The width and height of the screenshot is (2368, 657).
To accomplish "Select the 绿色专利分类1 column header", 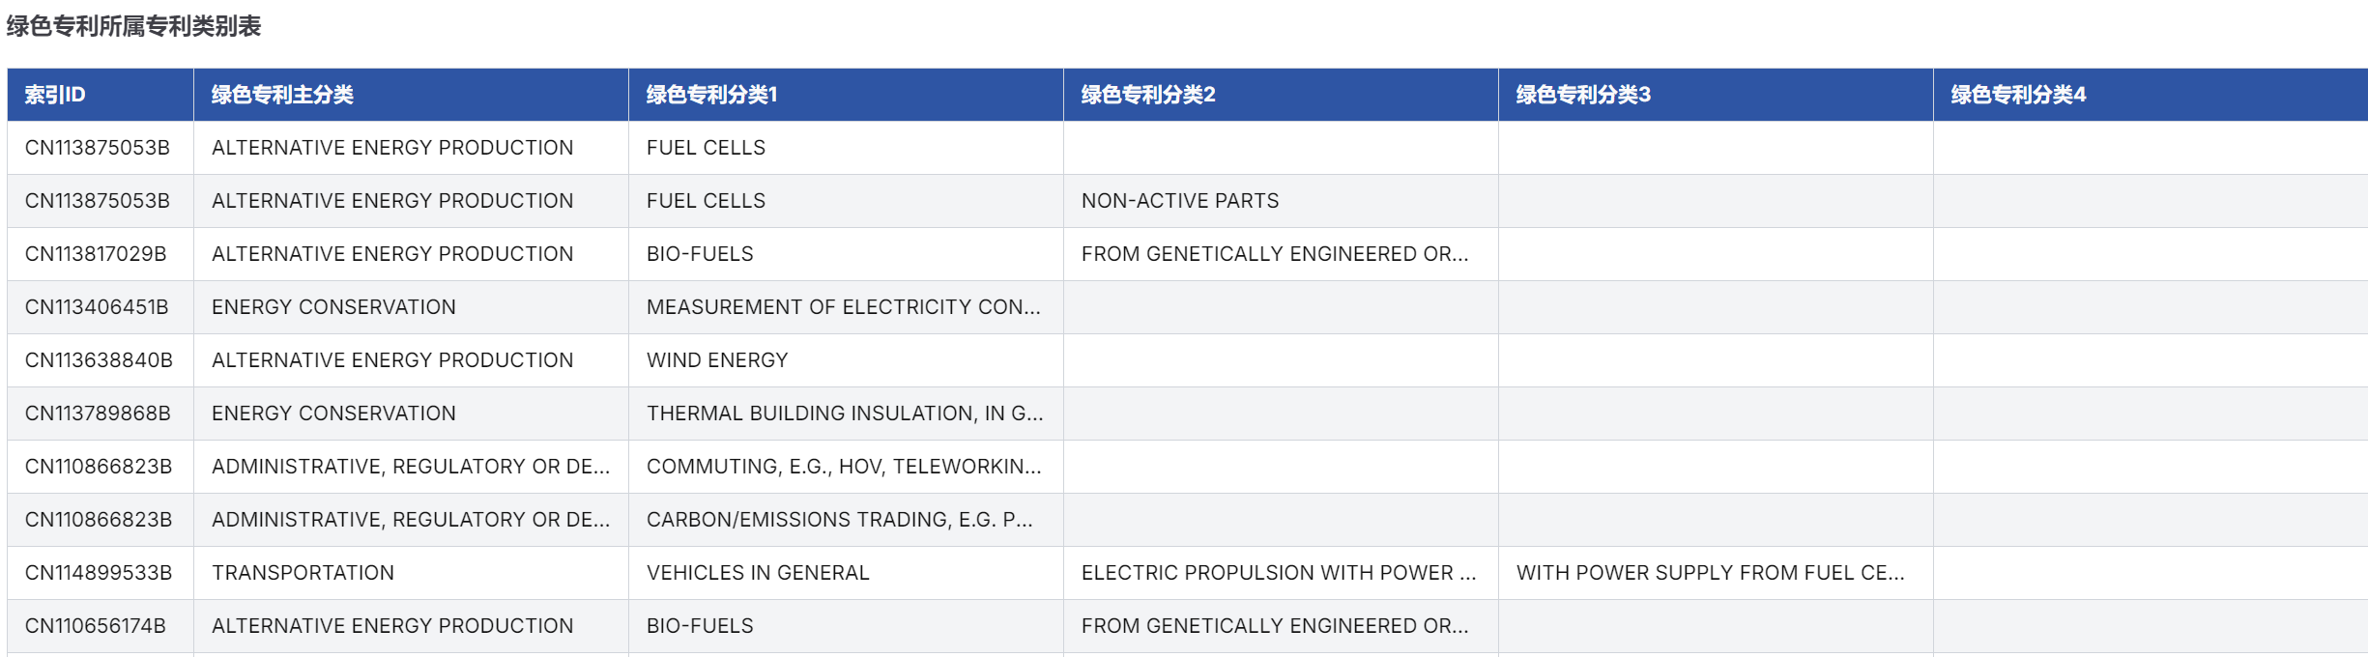I will pyautogui.click(x=711, y=95).
